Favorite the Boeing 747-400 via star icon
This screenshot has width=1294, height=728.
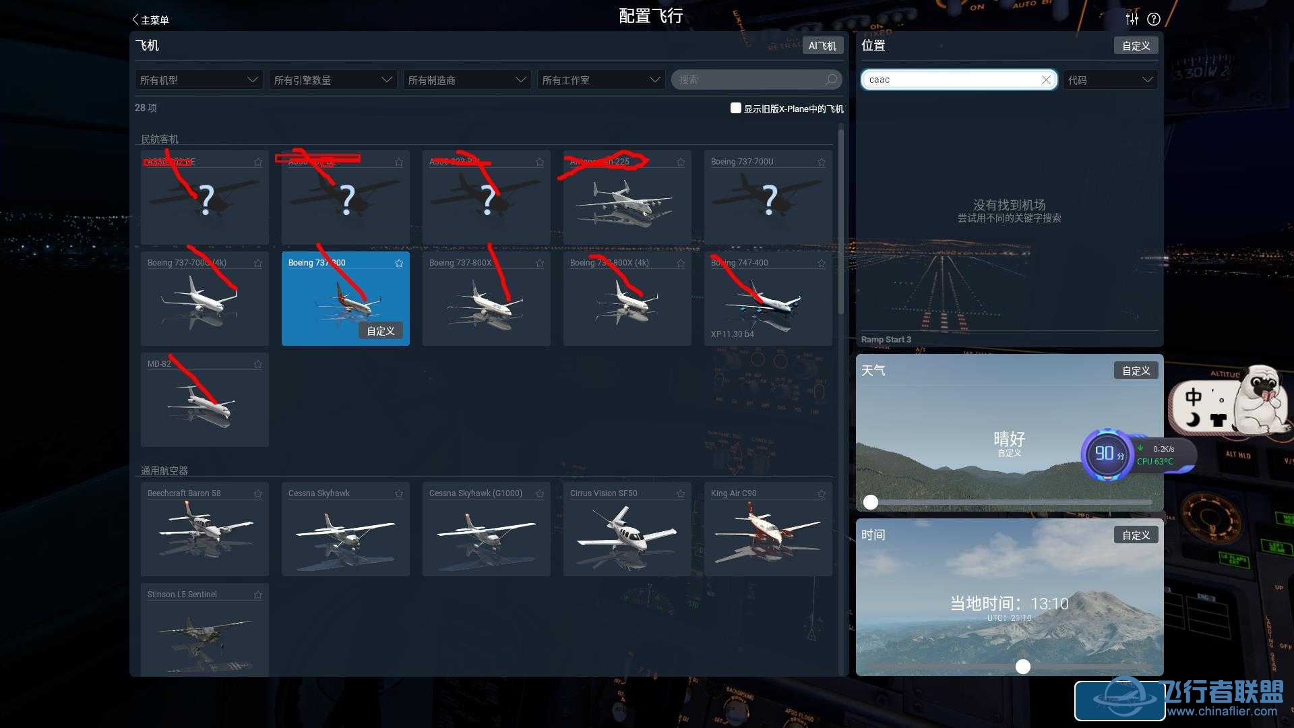tap(821, 263)
